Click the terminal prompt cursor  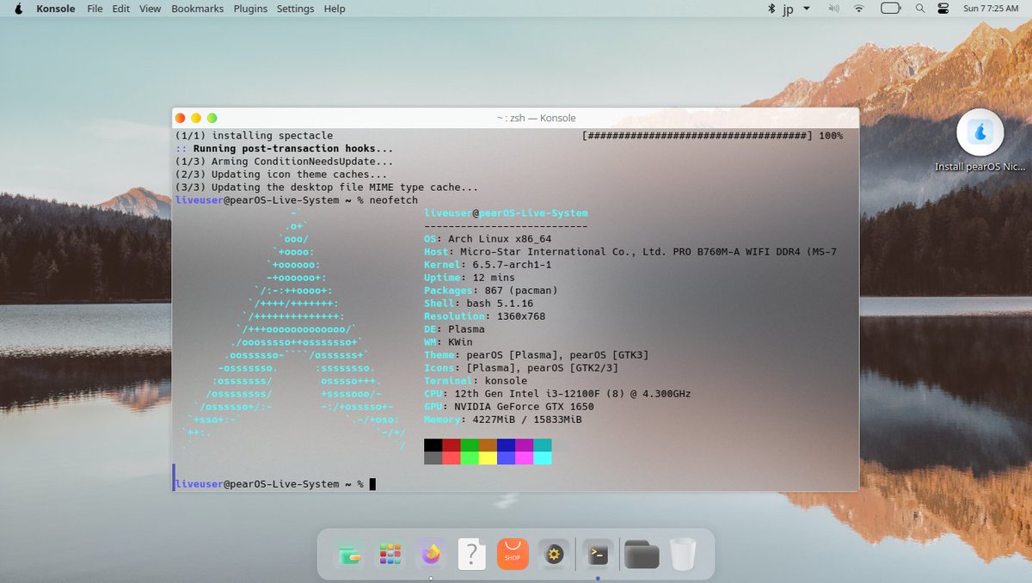pyautogui.click(x=372, y=484)
